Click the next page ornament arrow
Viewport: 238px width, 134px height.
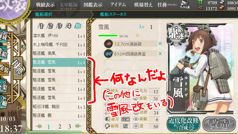pyautogui.click(x=78, y=126)
